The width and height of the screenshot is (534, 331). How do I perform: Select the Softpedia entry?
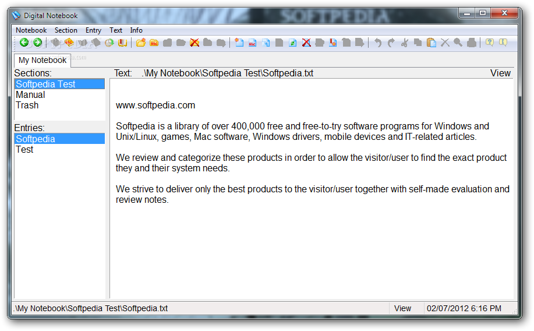[x=59, y=139]
